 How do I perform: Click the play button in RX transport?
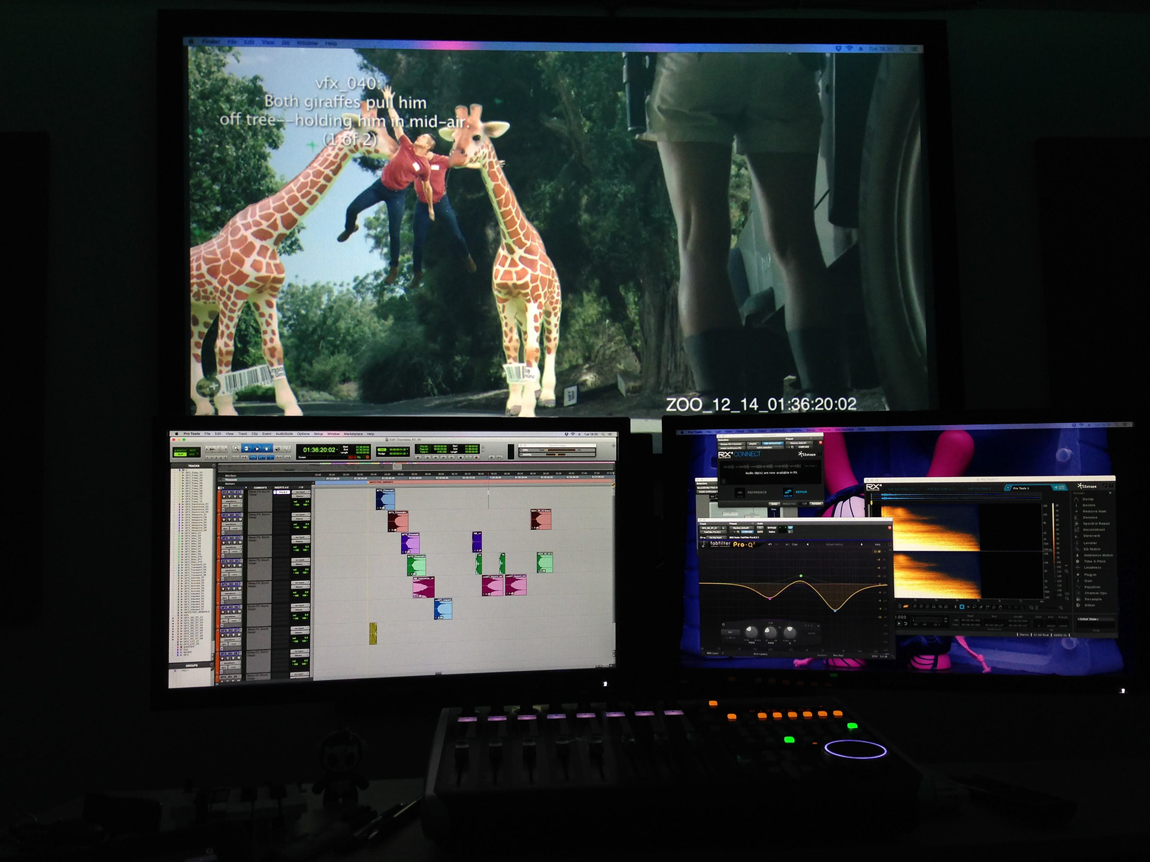point(899,624)
